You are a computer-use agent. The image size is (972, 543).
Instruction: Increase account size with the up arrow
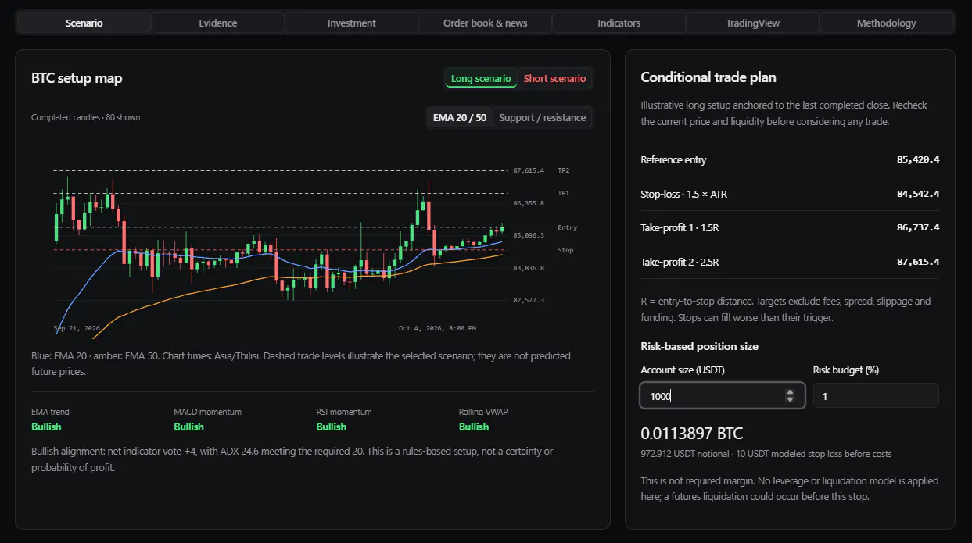790,391
